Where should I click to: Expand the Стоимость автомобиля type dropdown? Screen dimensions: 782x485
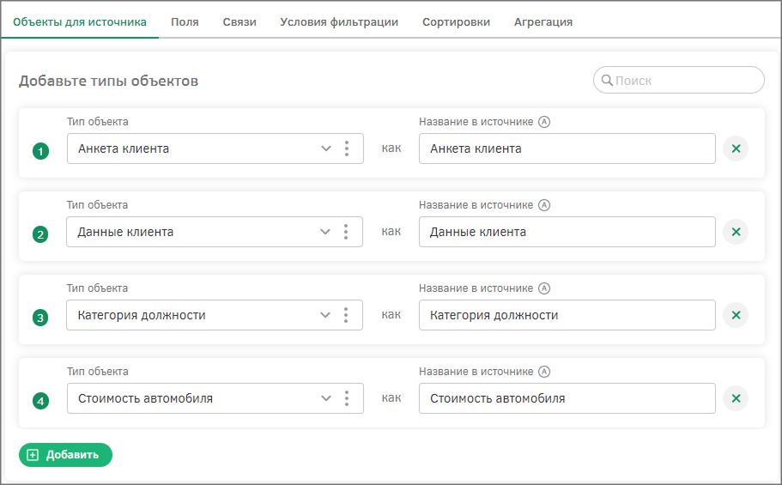pyautogui.click(x=326, y=398)
